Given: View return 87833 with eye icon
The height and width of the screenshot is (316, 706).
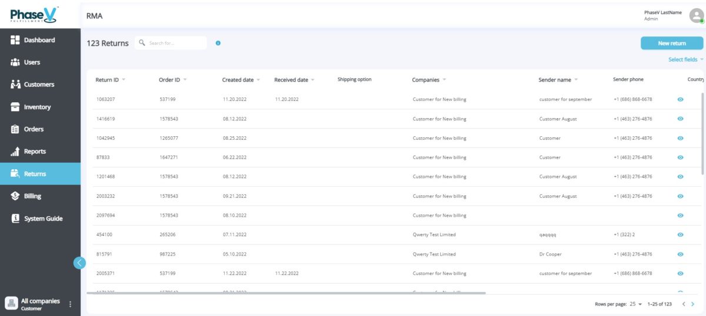Looking at the screenshot, I should click(x=680, y=157).
